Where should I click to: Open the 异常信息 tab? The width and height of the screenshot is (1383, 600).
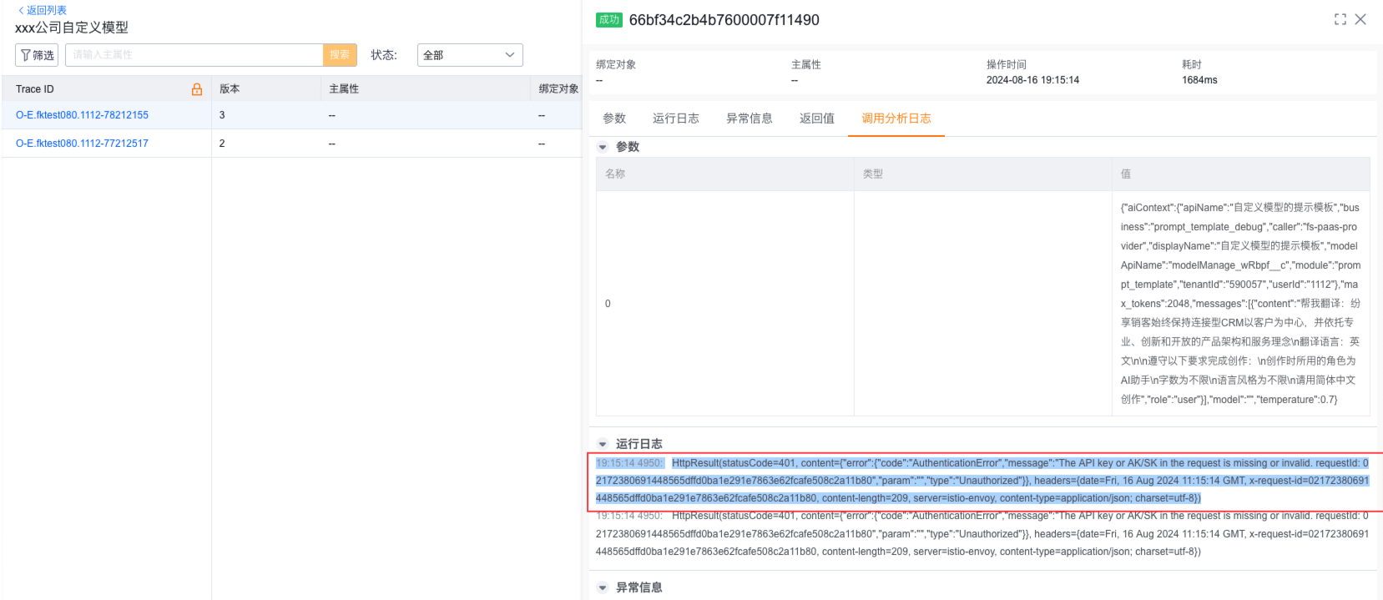pyautogui.click(x=749, y=118)
